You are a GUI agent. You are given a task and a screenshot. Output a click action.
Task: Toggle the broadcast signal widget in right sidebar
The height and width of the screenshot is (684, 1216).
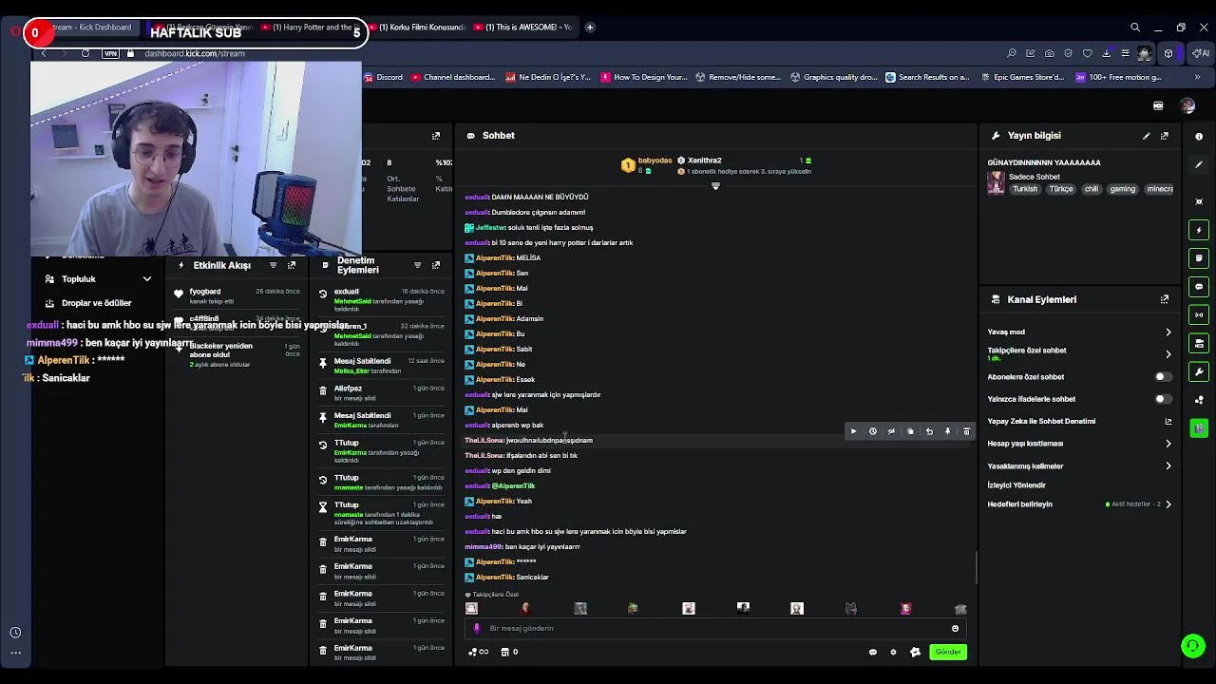(x=1199, y=314)
